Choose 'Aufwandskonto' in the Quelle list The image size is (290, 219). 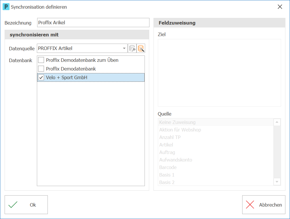pos(216,160)
